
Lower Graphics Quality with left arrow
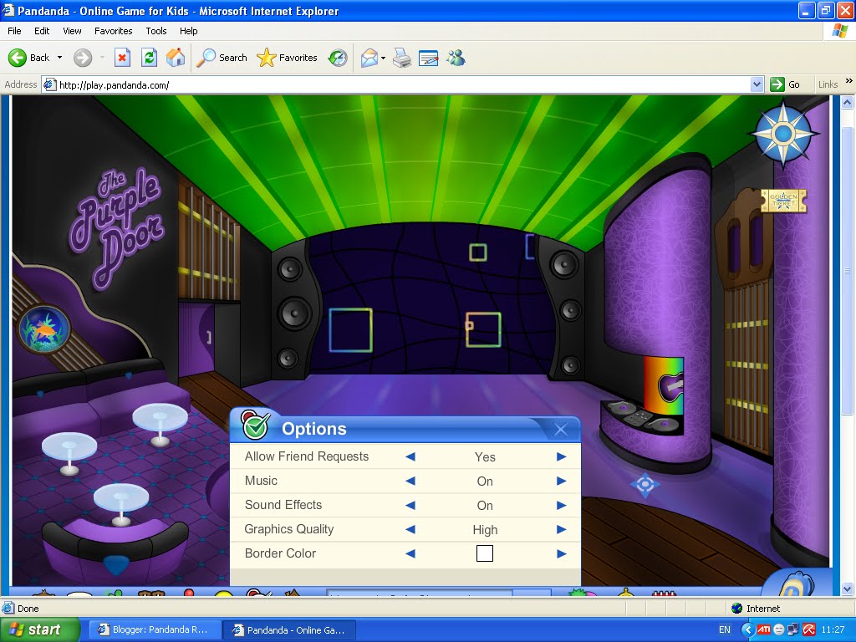click(x=410, y=529)
